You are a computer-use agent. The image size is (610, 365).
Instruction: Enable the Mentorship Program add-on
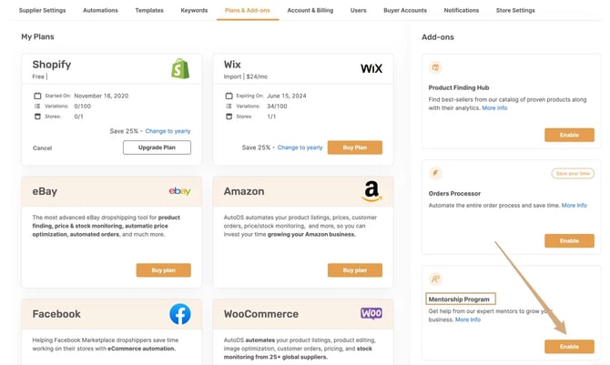(569, 346)
